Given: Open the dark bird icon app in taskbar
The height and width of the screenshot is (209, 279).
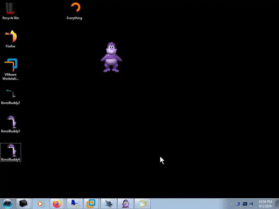Looking at the screenshot, I should [x=108, y=204].
